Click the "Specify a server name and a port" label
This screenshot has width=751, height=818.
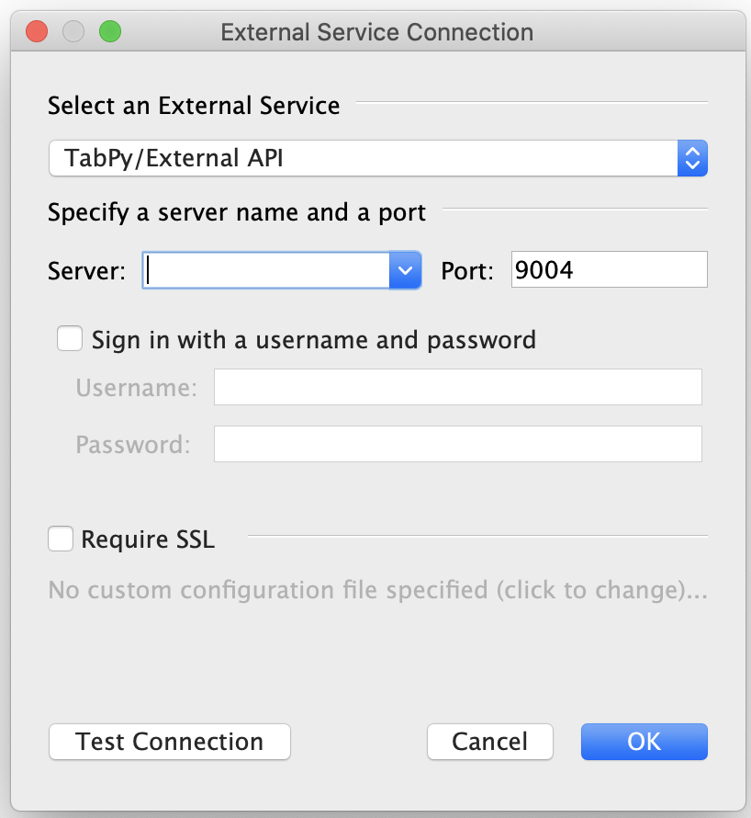tap(237, 213)
